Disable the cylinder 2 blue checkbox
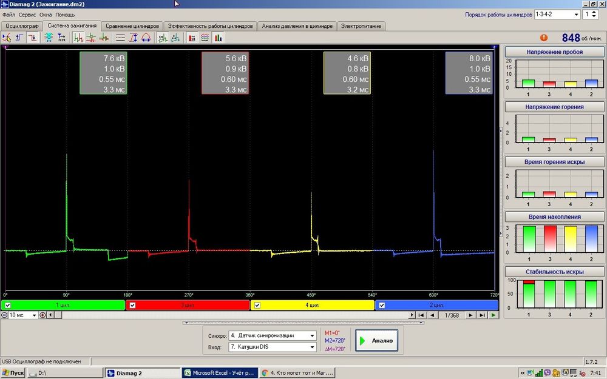Viewport: 607px width, 379px height. [381, 305]
